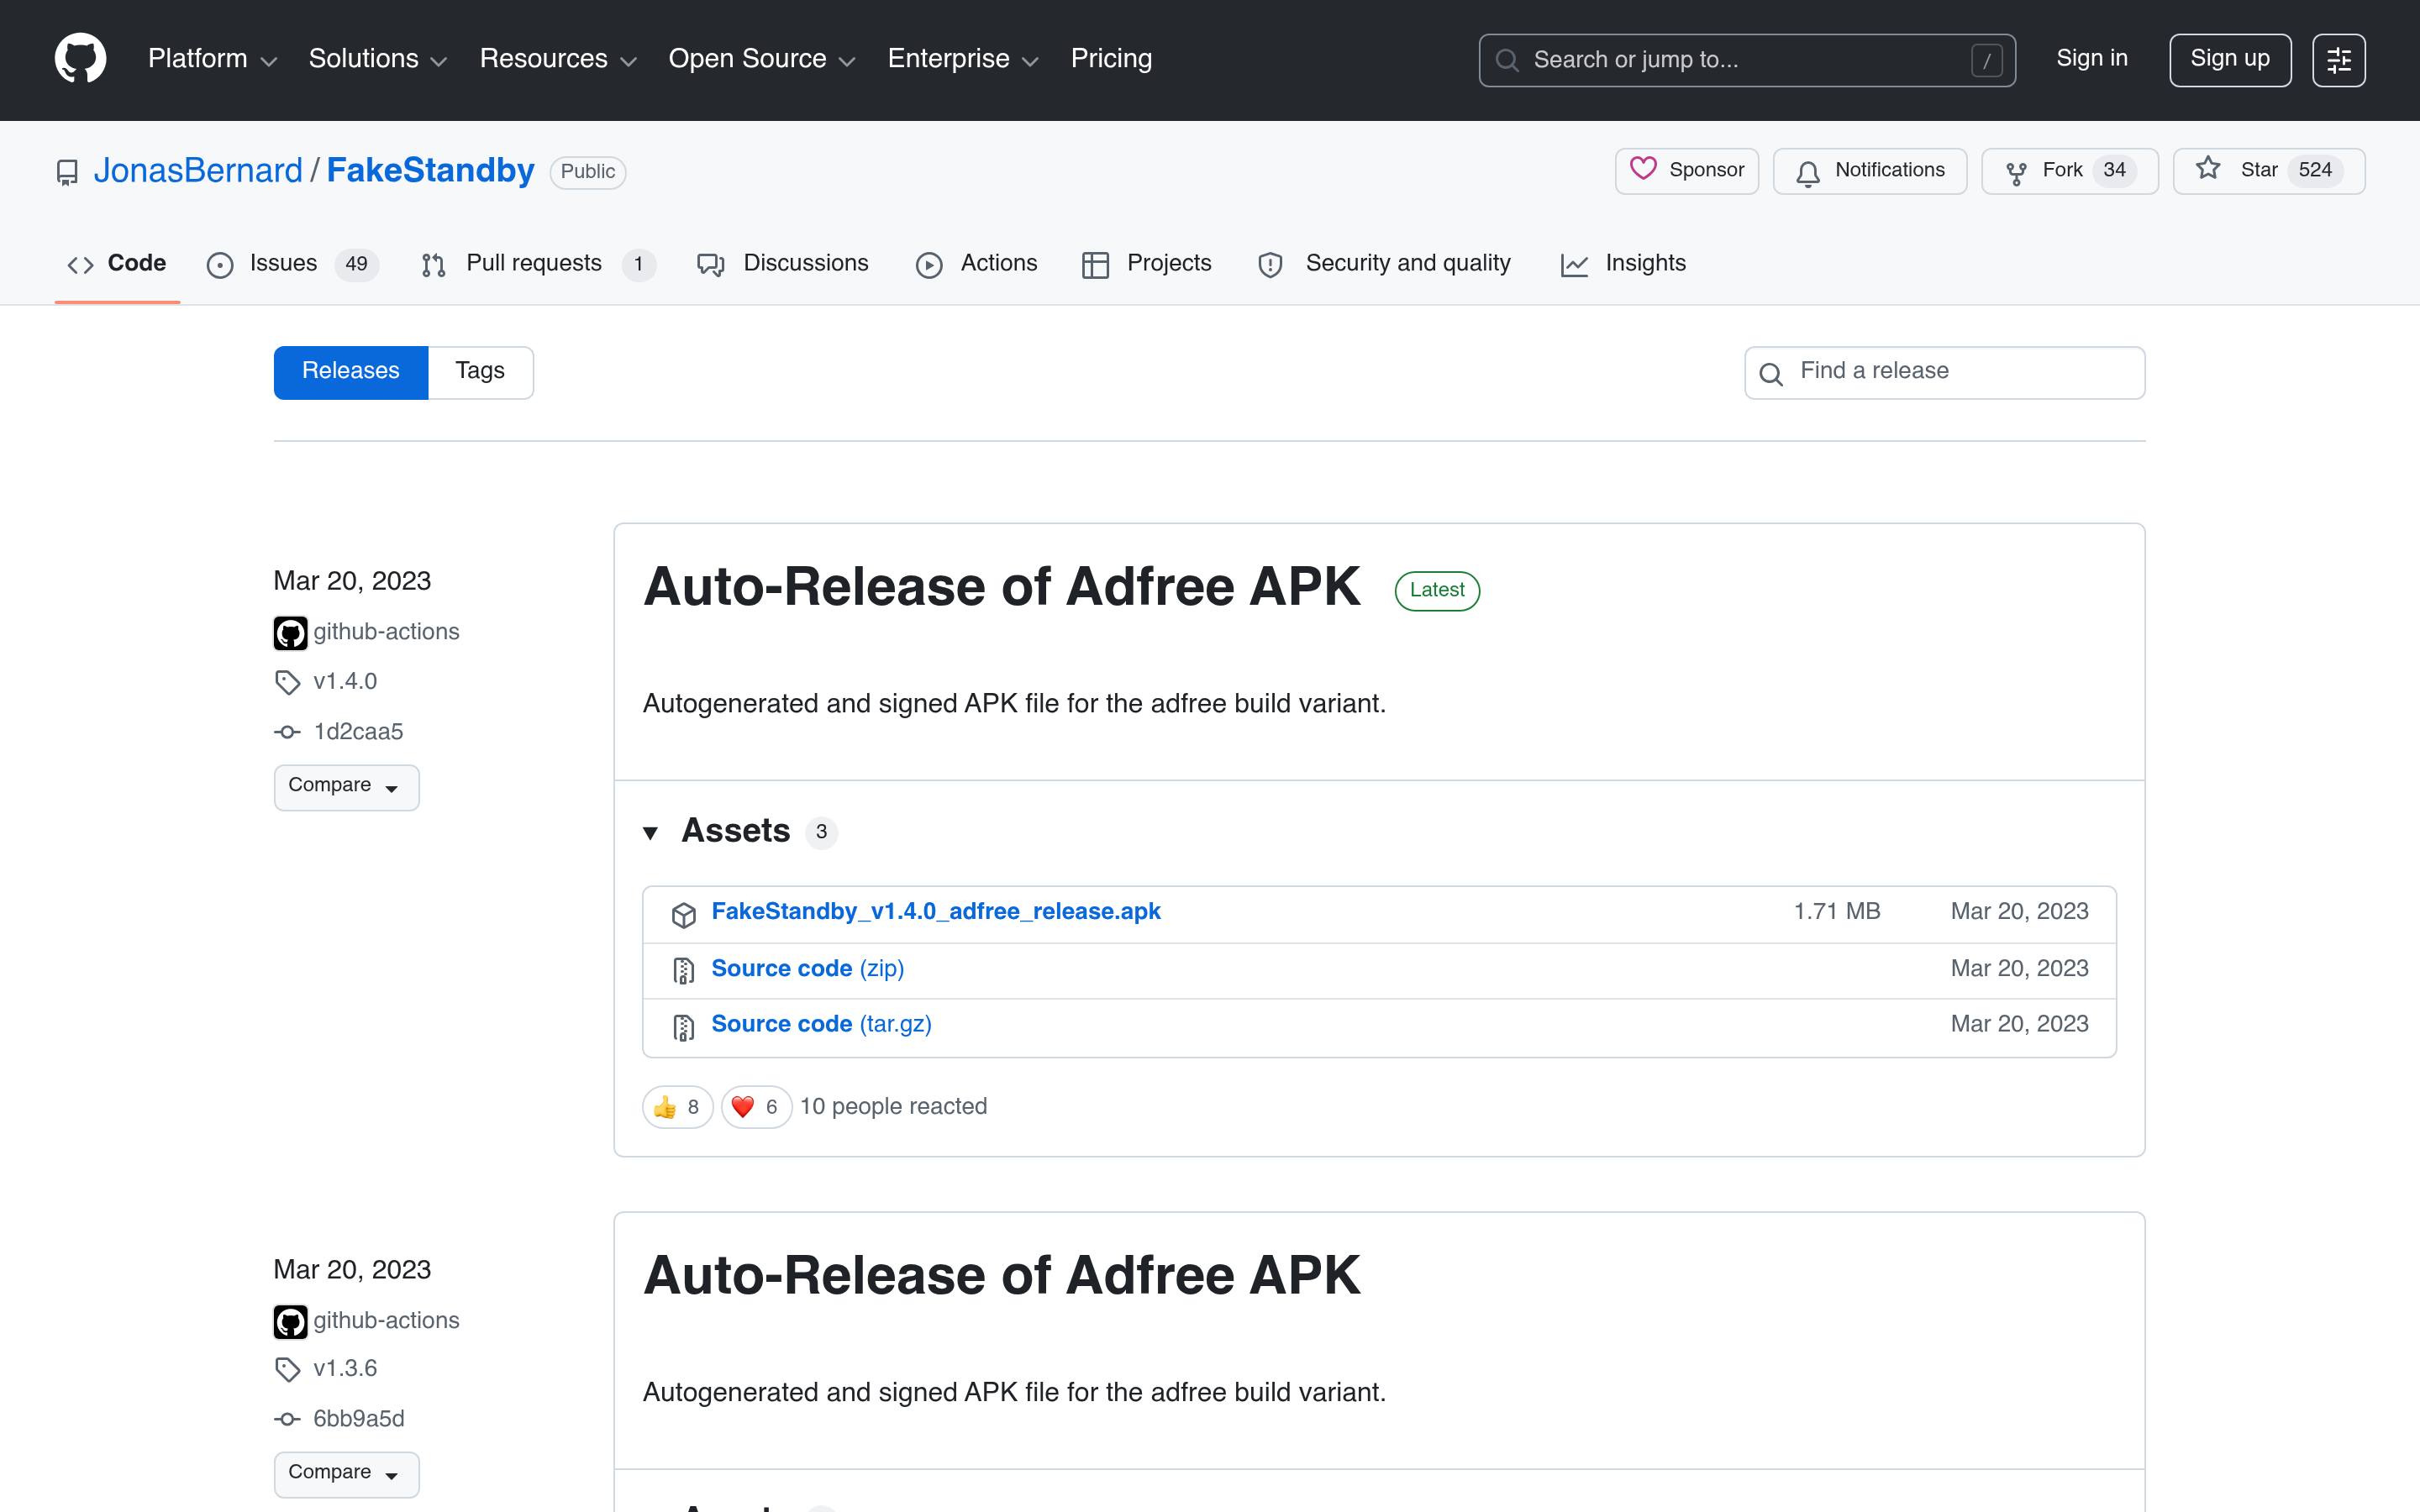Download FakeStandby_v1.4.0_adfree_release.apk
2420x1512 pixels.
[x=935, y=912]
